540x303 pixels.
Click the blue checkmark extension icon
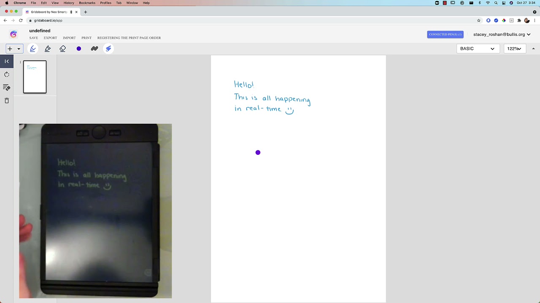pyautogui.click(x=496, y=20)
